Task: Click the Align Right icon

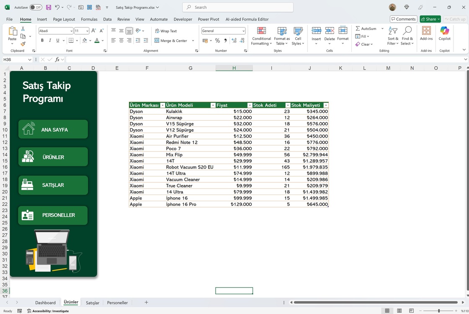Action: tap(129, 40)
